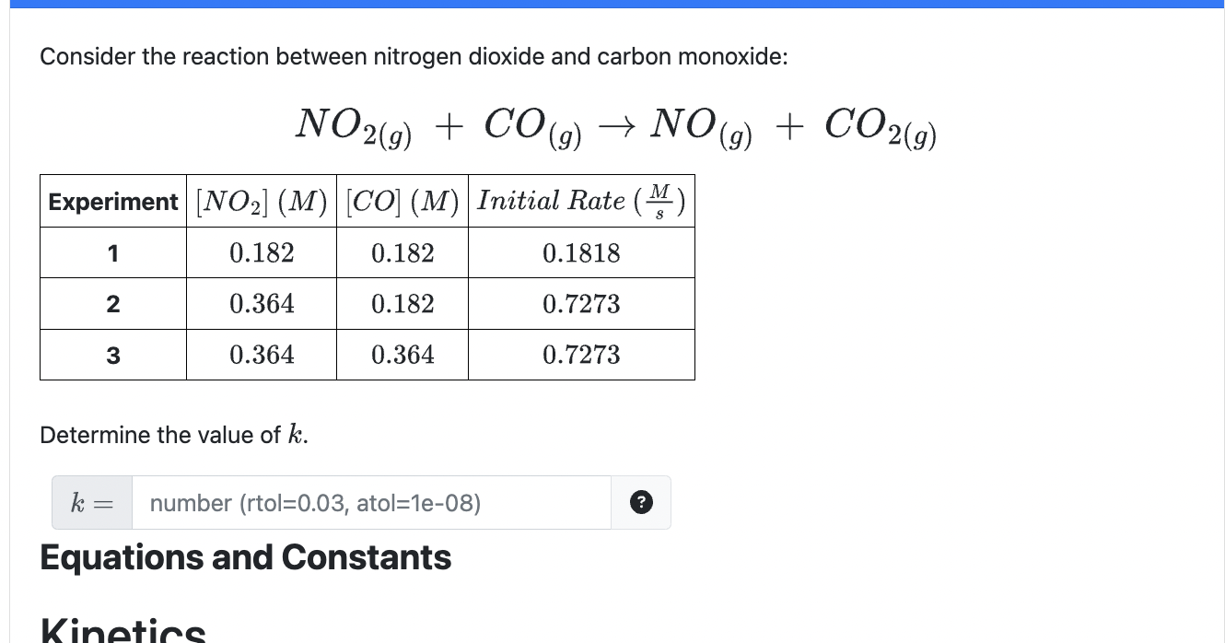This screenshot has width=1225, height=643.
Task: Click inside the k number input field
Action: [x=368, y=502]
